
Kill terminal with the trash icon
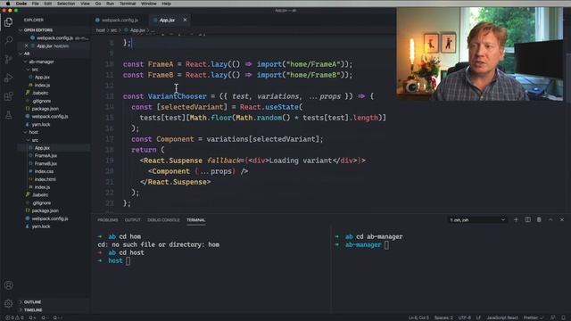539,220
